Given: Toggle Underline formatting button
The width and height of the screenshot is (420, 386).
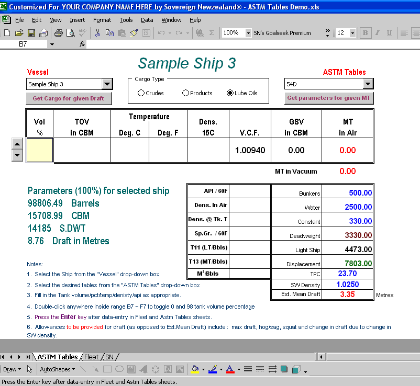Looking at the screenshot, I should pos(389,33).
